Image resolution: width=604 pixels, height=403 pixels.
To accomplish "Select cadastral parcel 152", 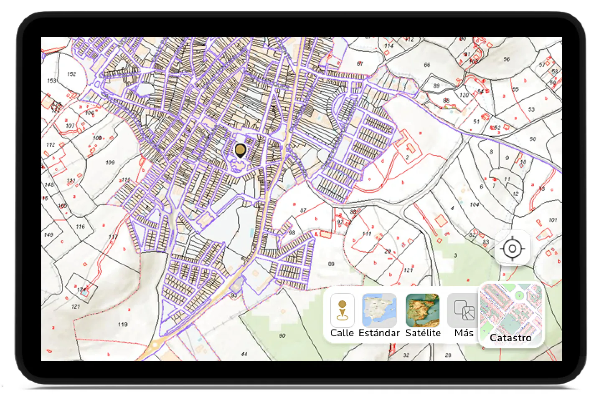I will pos(71,74).
